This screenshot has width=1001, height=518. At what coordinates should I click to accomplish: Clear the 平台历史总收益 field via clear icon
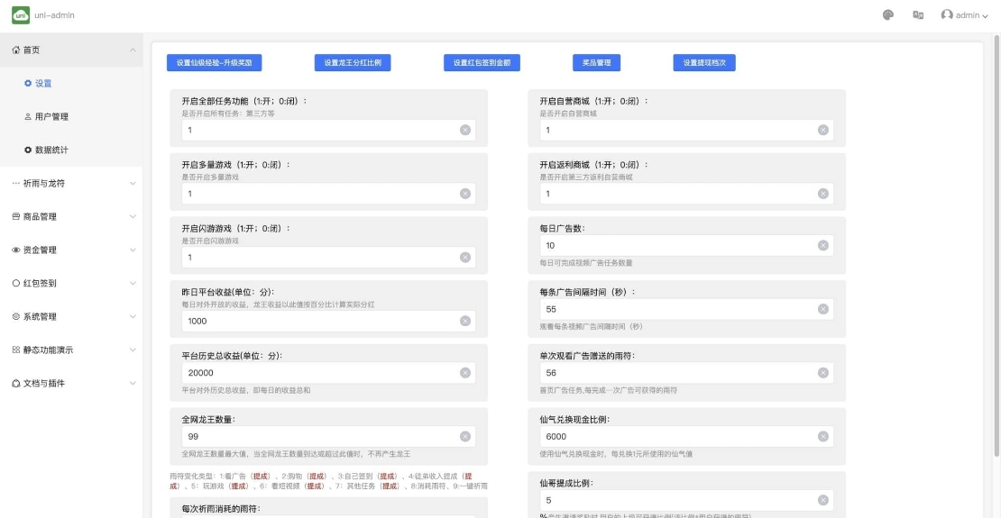coord(465,373)
